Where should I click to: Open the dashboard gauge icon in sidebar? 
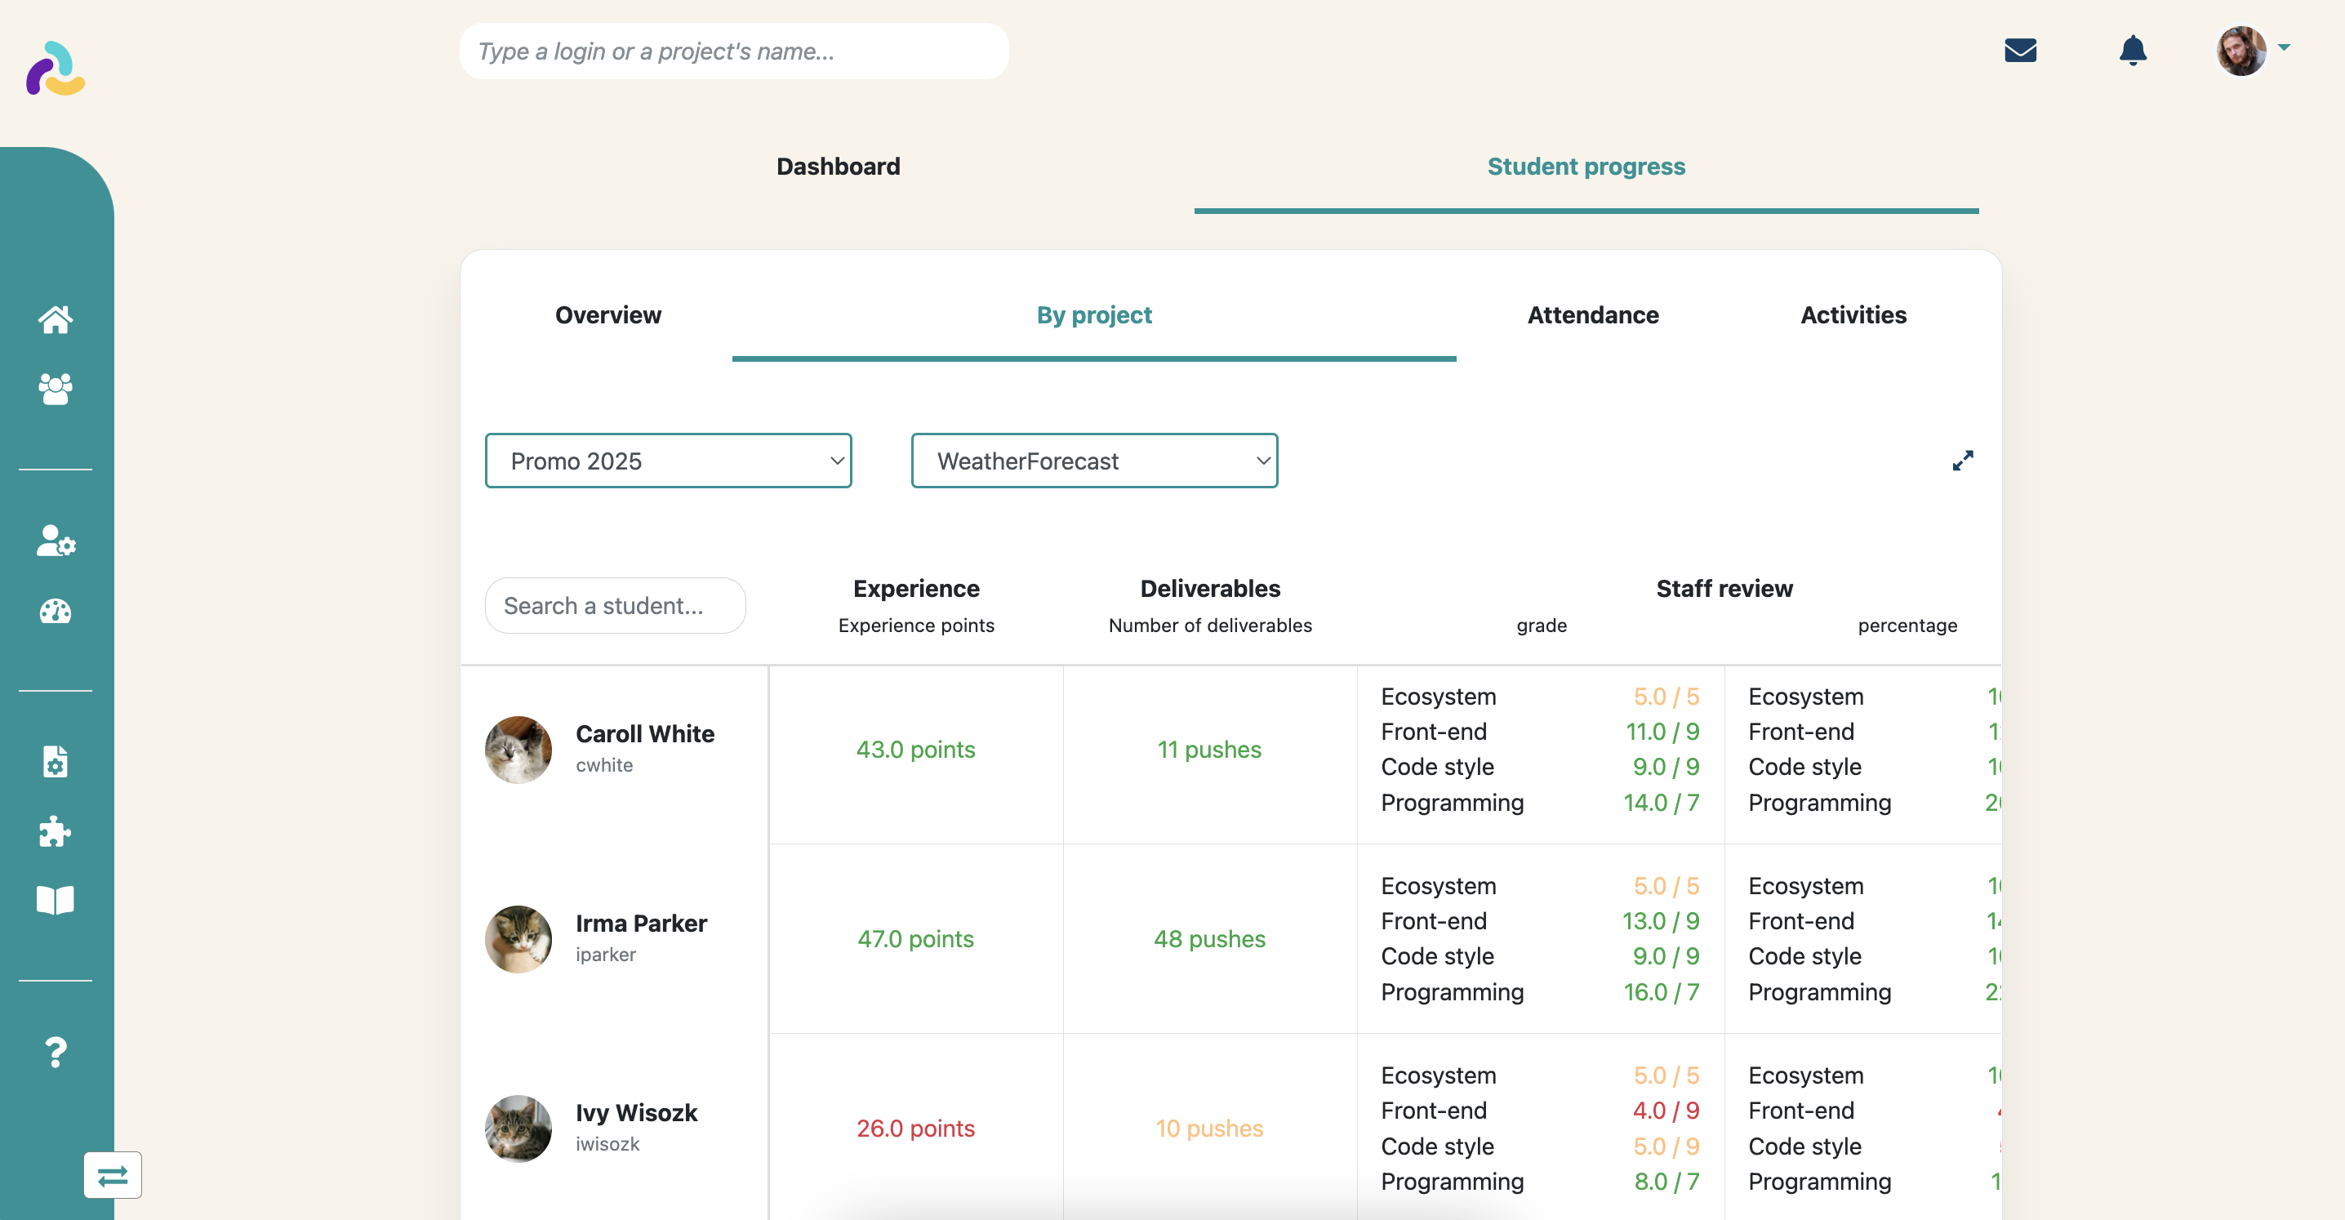point(56,611)
